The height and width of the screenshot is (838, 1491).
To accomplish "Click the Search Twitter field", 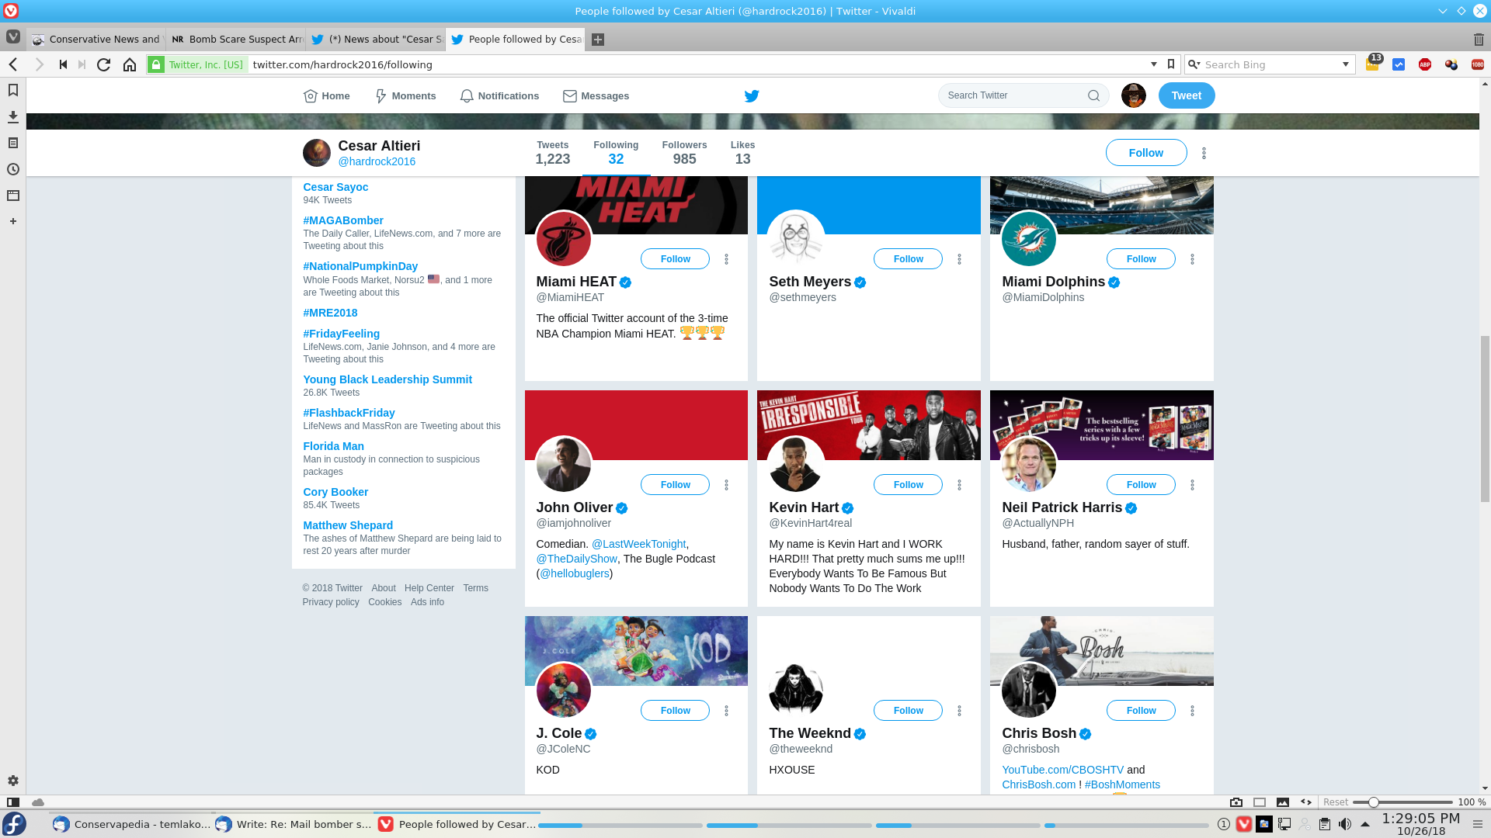I will pos(1024,95).
